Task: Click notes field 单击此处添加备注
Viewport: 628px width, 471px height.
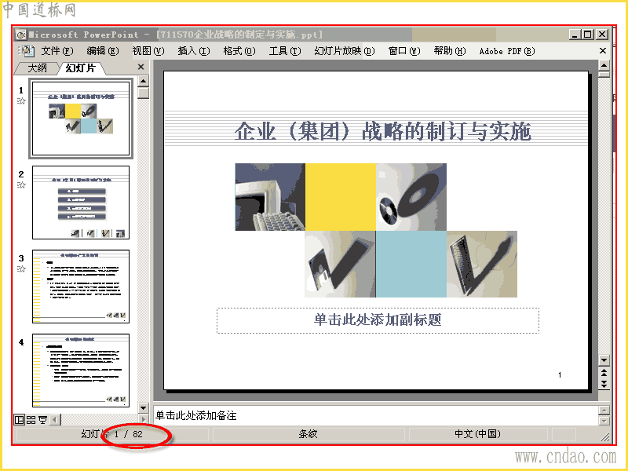Action: [376, 415]
